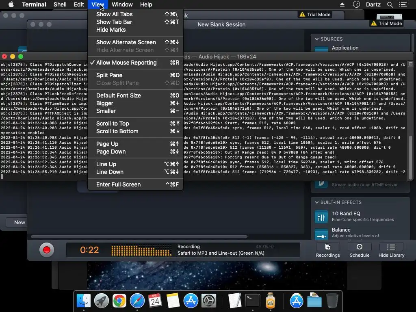416x312 pixels.
Task: Click the RTMP broadcast output icon
Action: (x=321, y=184)
